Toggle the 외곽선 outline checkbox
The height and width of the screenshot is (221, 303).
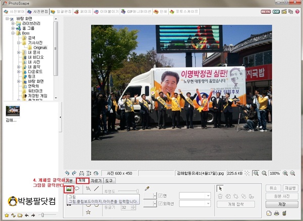[160, 204]
